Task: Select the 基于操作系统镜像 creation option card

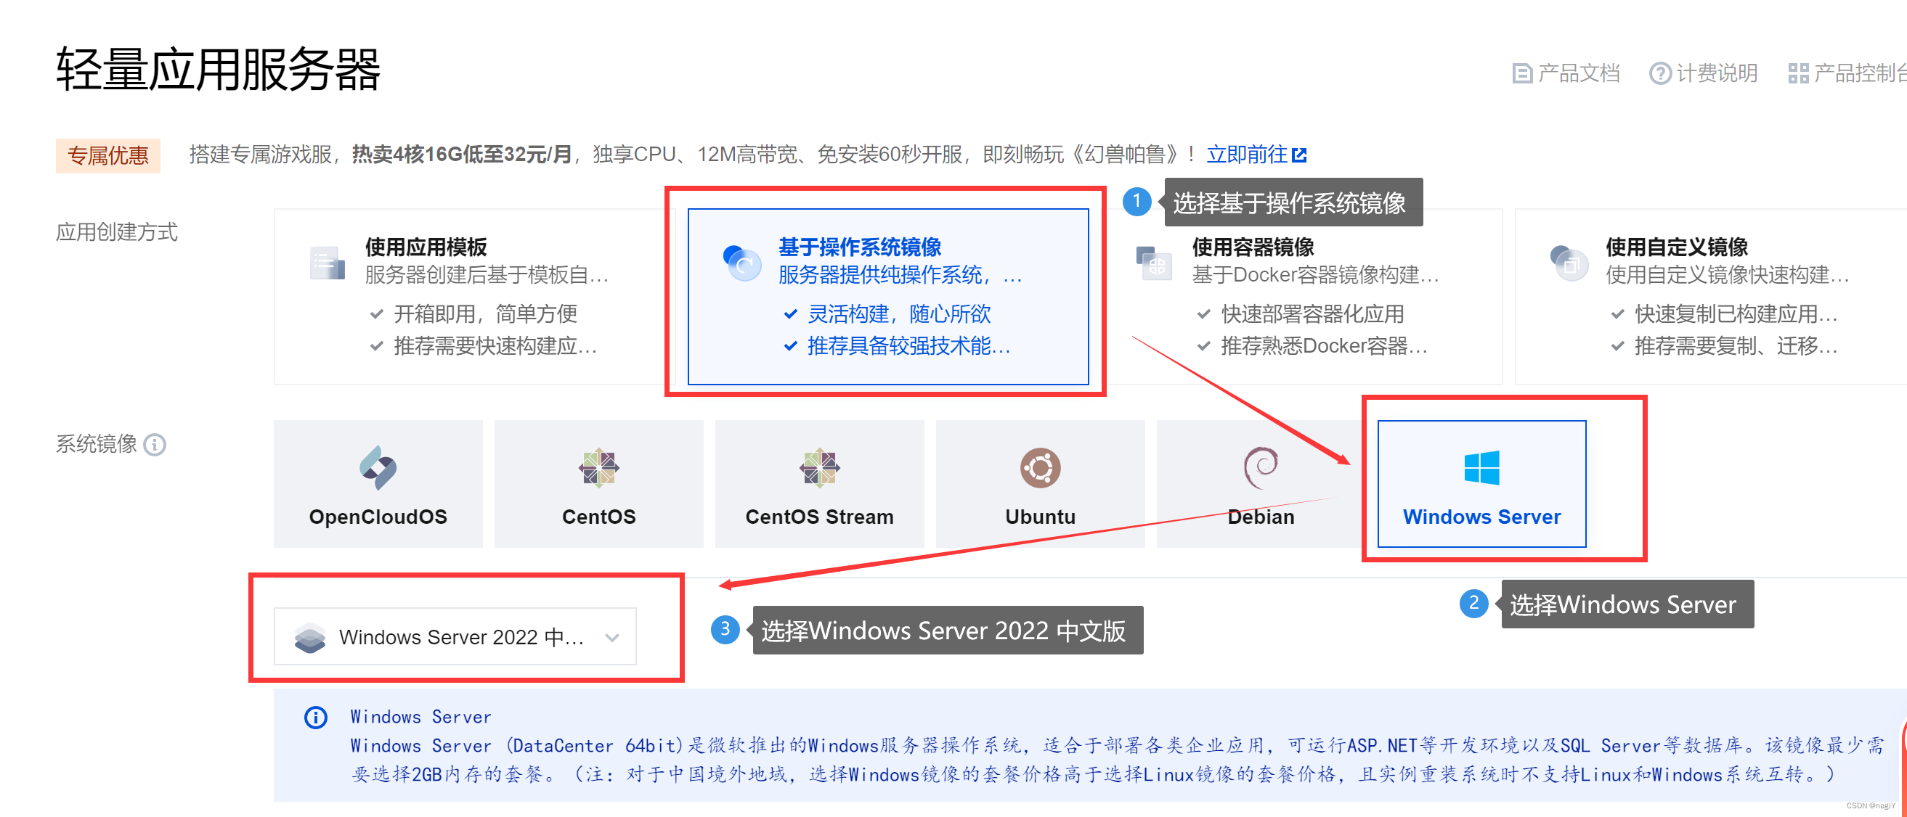Action: [887, 297]
